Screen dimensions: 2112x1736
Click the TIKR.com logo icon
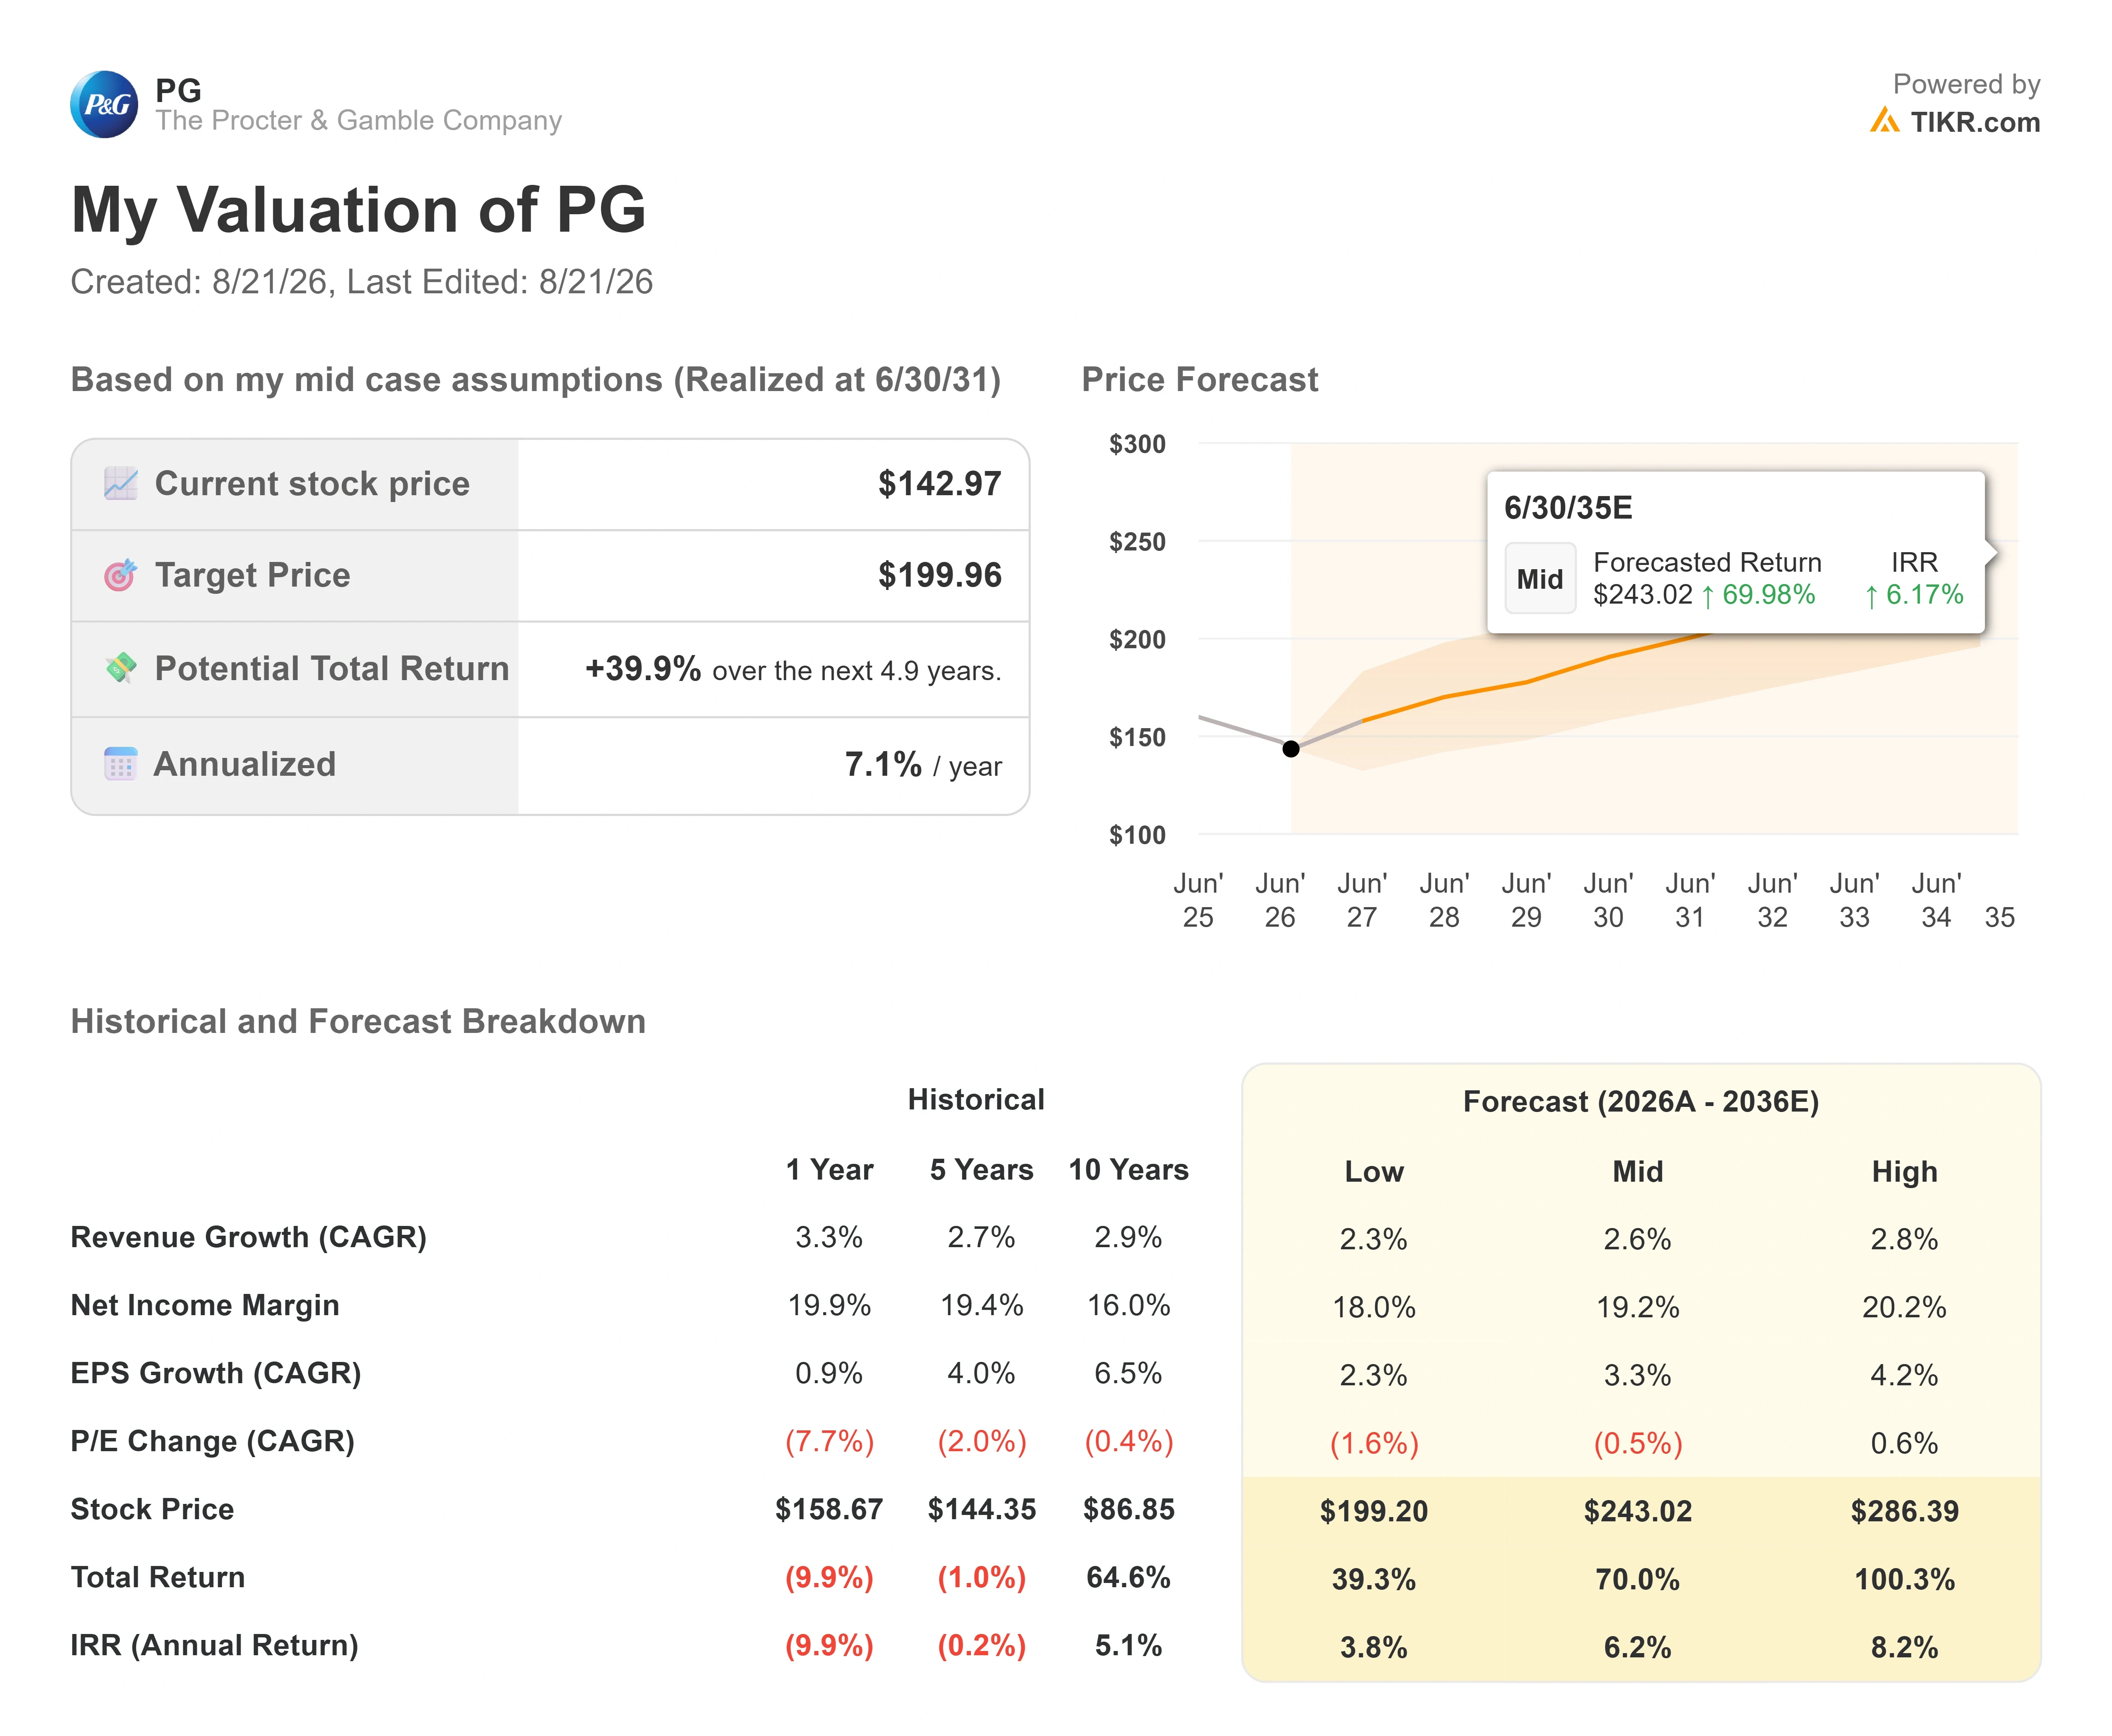click(1884, 121)
